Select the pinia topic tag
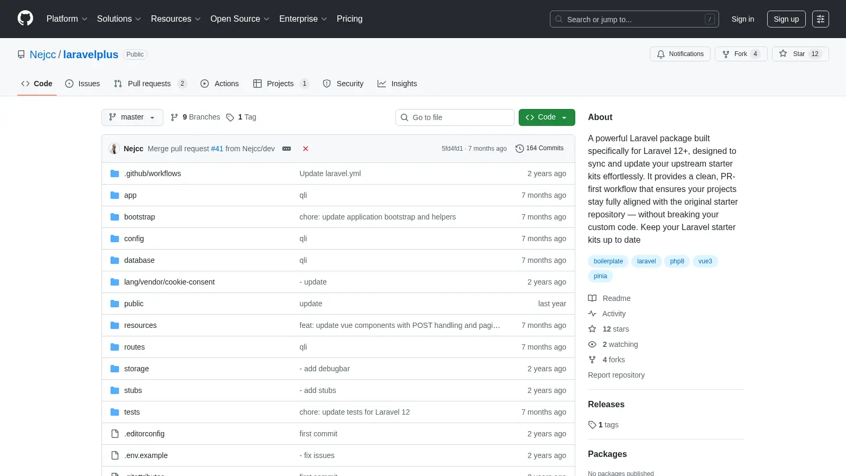 (600, 276)
